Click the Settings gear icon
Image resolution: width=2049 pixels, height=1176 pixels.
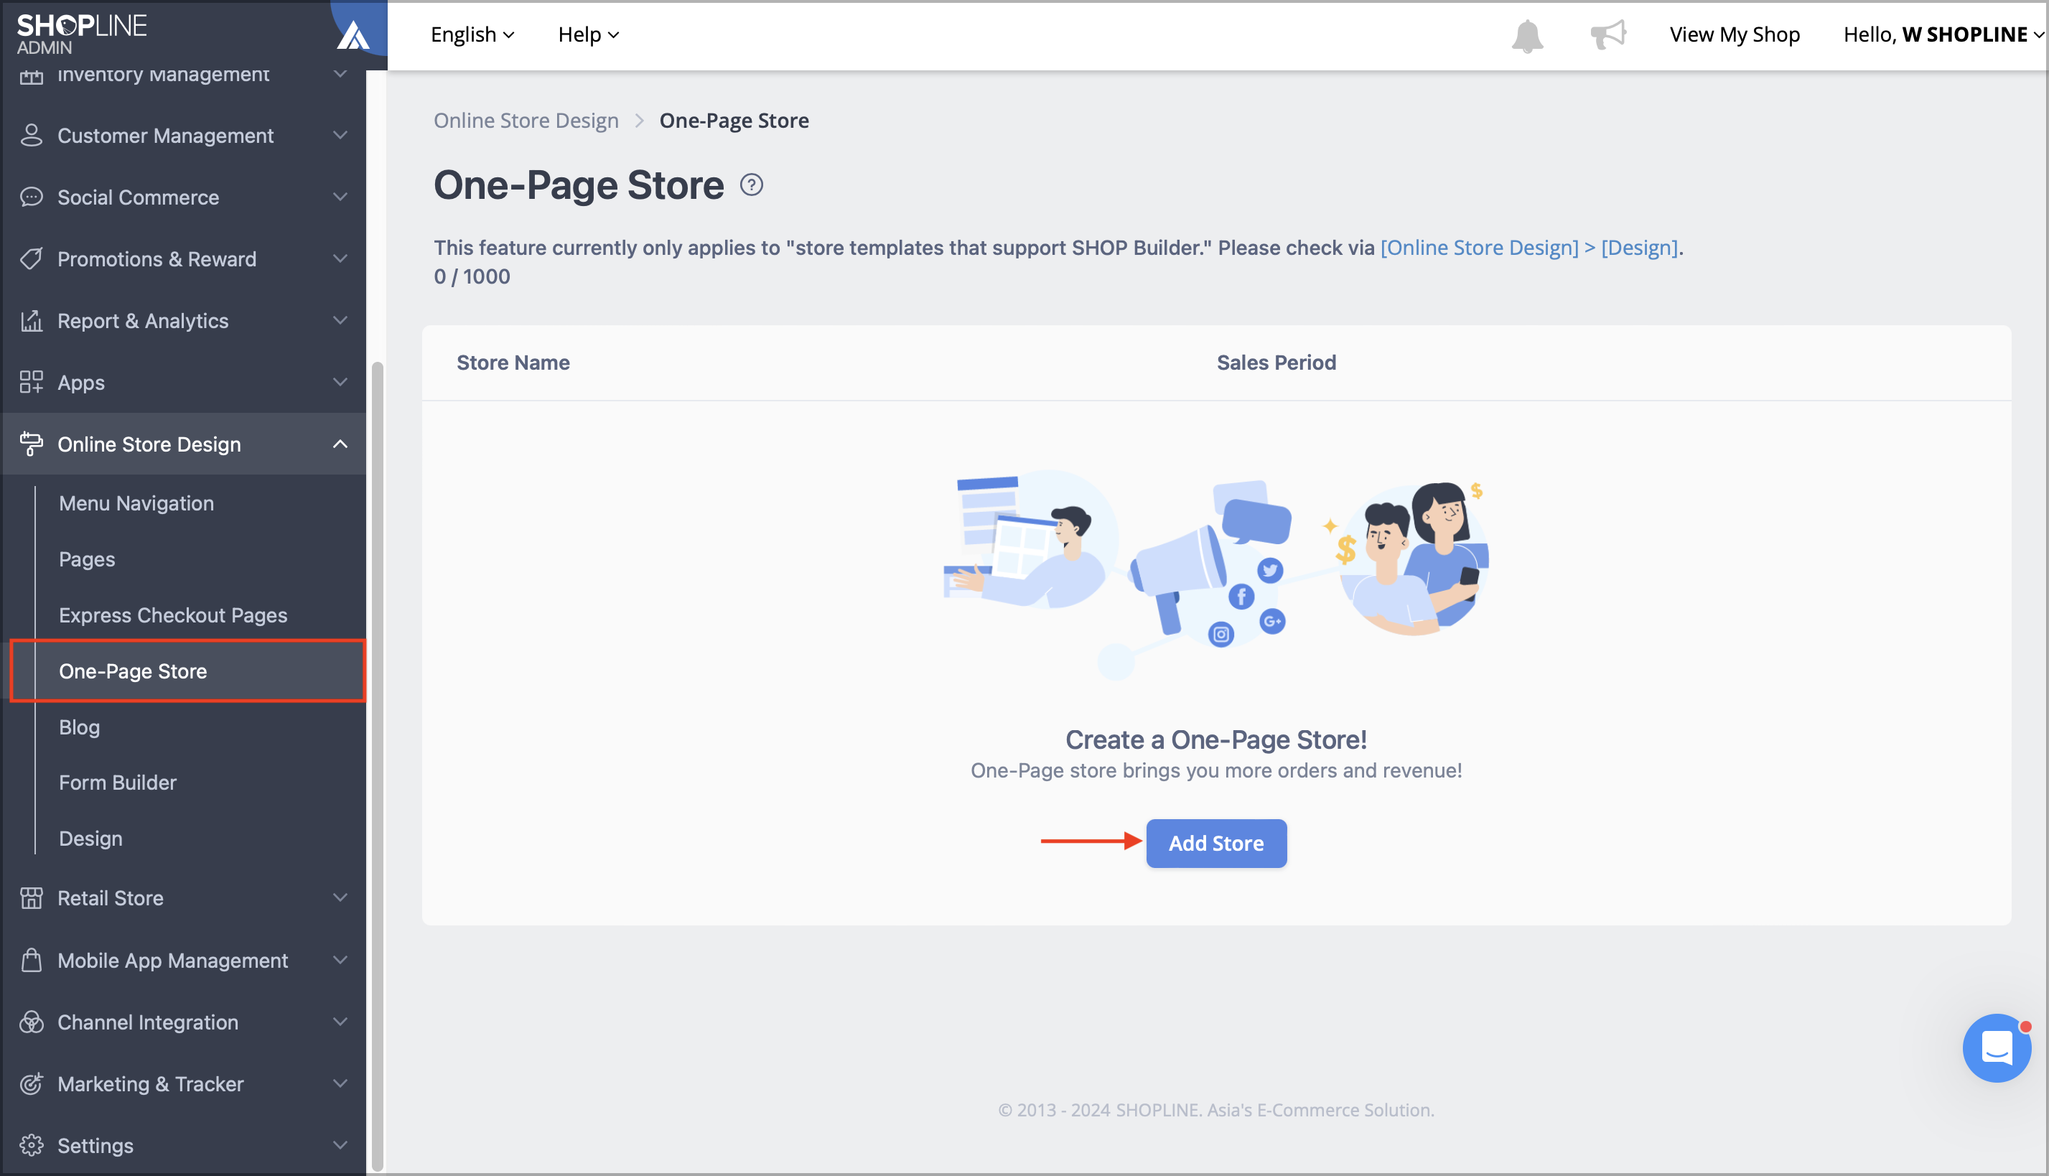31,1144
